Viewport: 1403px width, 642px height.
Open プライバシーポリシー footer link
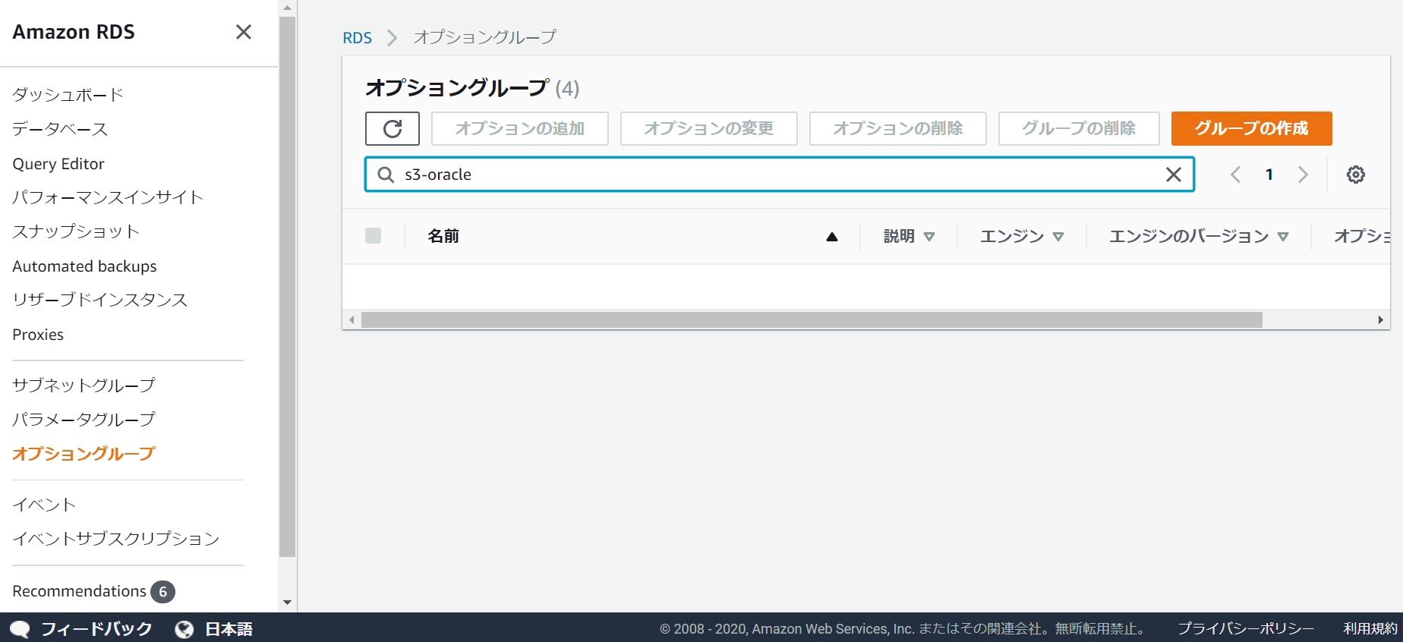click(x=1246, y=629)
